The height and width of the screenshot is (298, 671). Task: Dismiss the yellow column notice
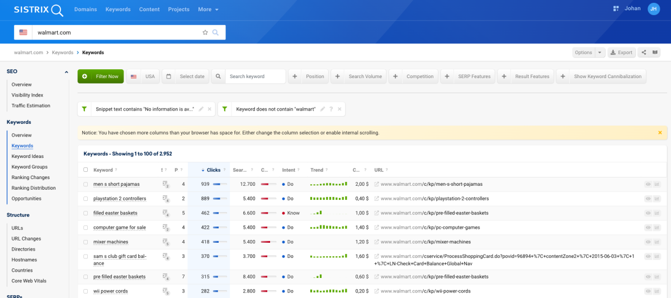660,133
